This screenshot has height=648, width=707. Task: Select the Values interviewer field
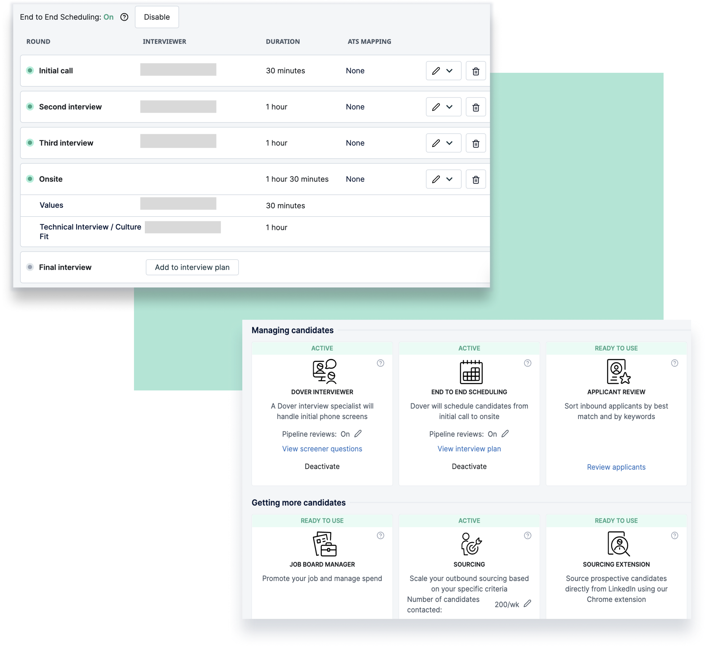click(178, 203)
